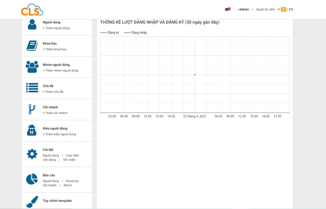This screenshot has width=326, height=209.
Task: Toggle the Đăng nhập legend series
Action: coord(135,33)
